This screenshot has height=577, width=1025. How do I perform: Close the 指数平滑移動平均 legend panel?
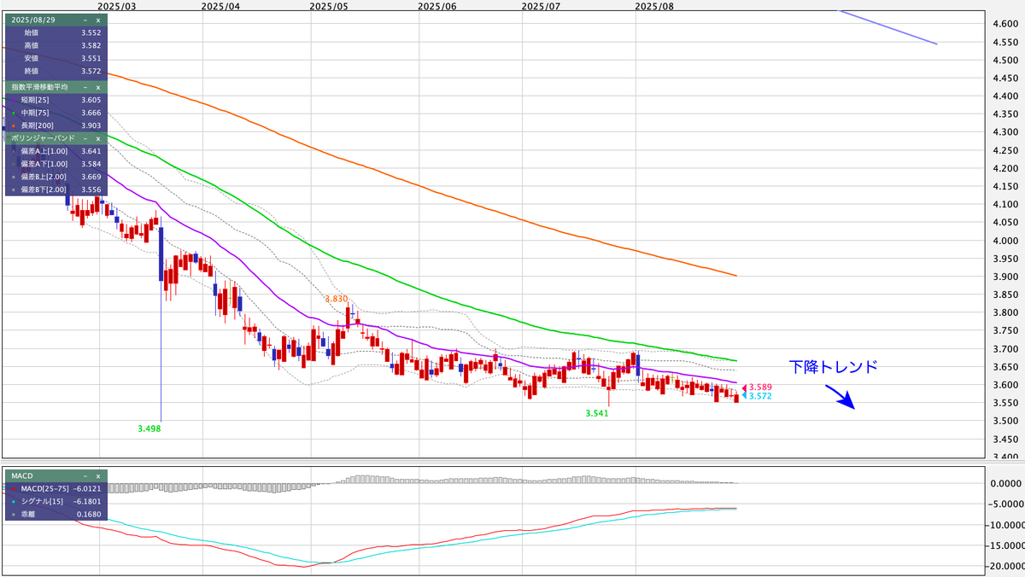coord(98,87)
